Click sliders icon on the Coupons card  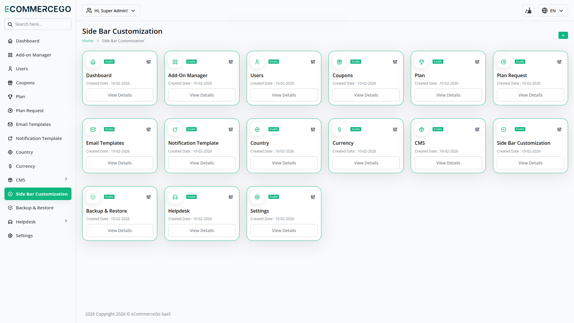(x=395, y=62)
